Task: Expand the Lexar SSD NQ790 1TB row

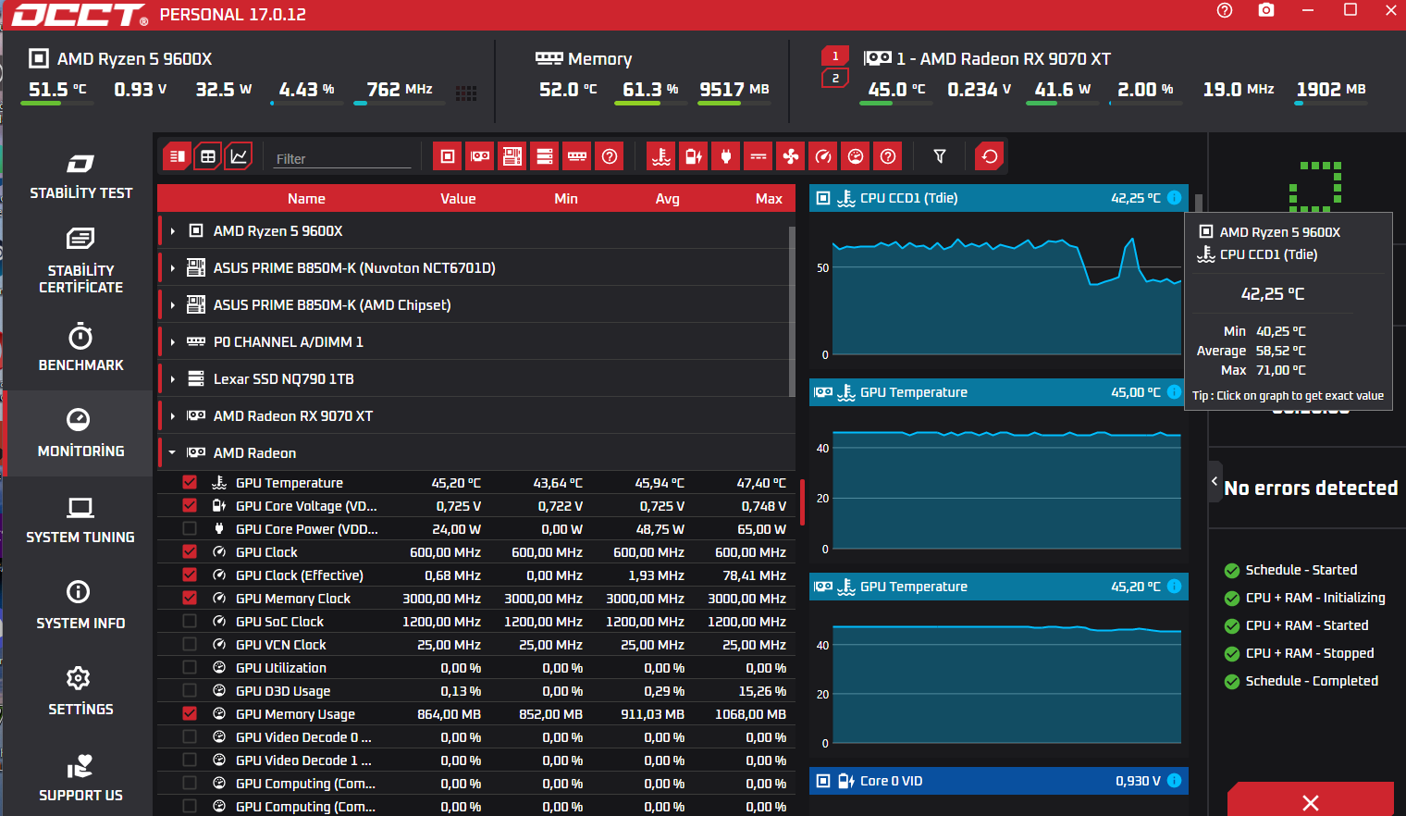Action: [x=172, y=379]
